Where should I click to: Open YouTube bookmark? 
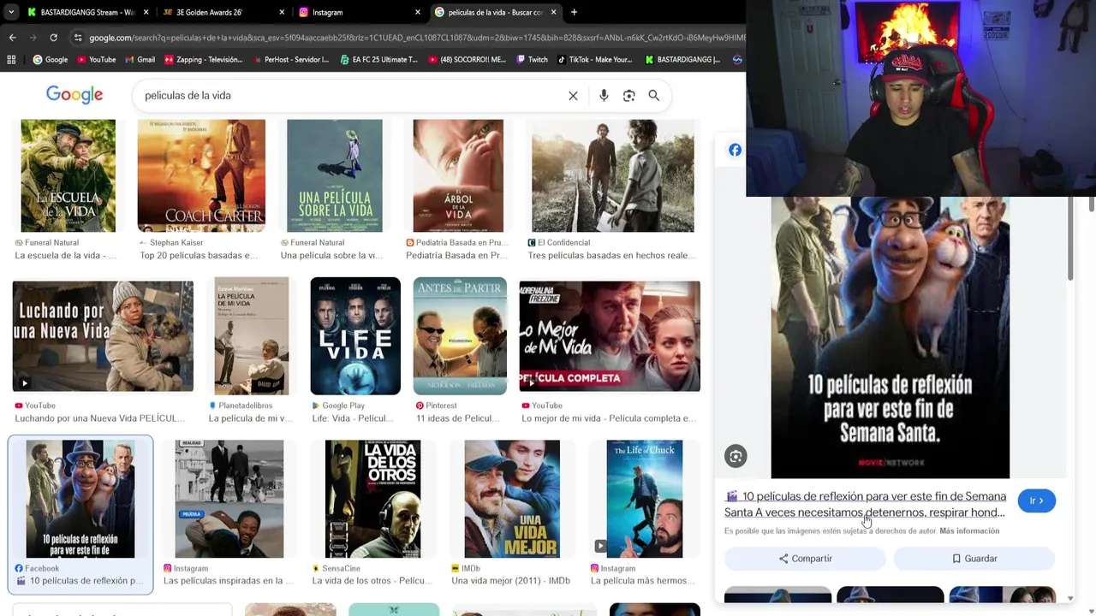tap(96, 60)
